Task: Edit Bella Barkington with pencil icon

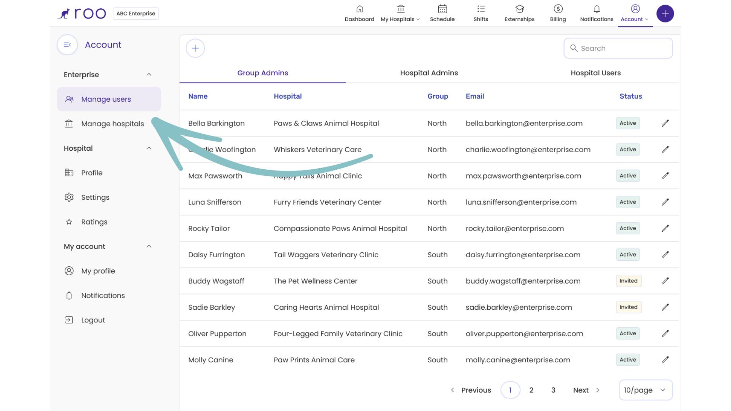Action: (x=665, y=123)
